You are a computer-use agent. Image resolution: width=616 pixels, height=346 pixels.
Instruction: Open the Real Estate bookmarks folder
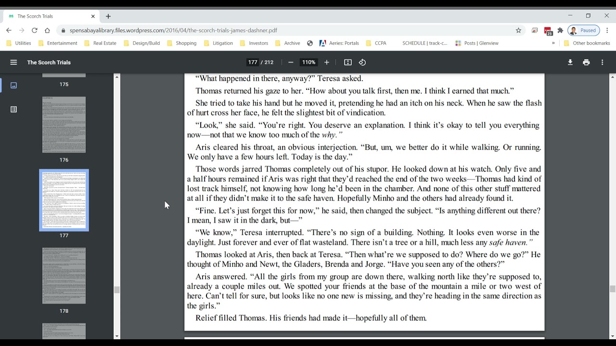(100, 43)
